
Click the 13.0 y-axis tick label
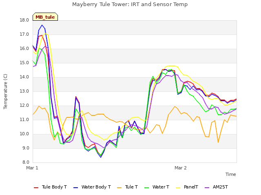(x=24, y=91)
